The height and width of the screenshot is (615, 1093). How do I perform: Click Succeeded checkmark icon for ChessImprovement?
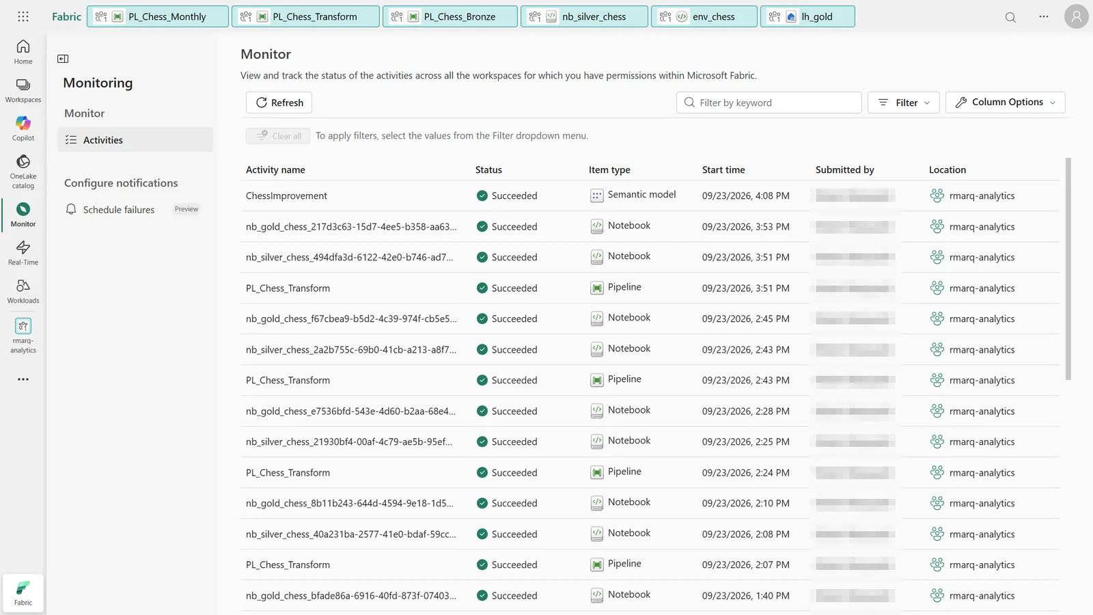click(482, 195)
